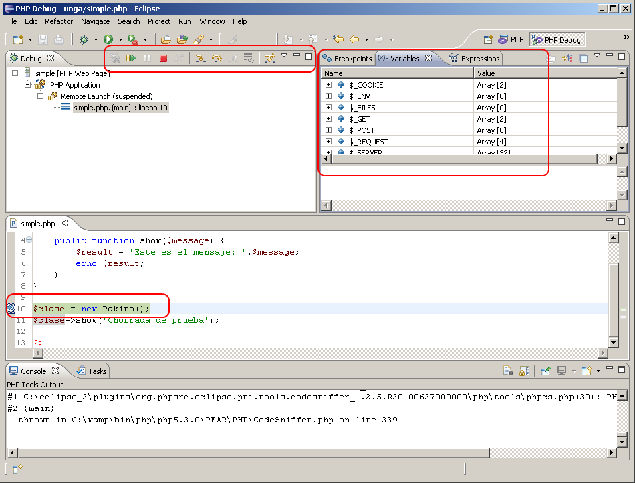
Task: Open the Window menu
Action: pos(212,21)
